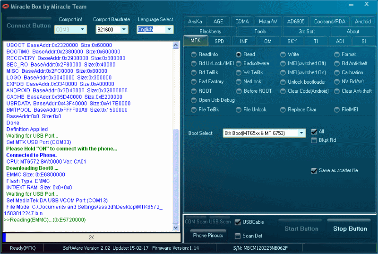Click the Ready(MTK) status bar entry
The width and height of the screenshot is (378, 254).
click(23, 248)
